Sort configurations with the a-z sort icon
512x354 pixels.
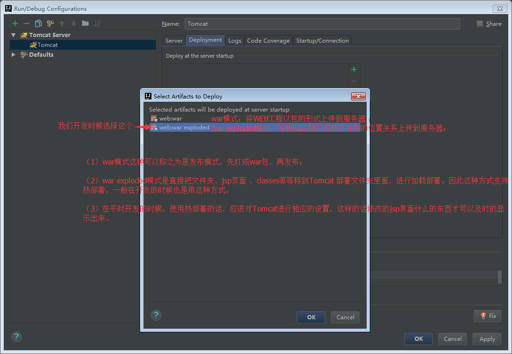tap(97, 23)
